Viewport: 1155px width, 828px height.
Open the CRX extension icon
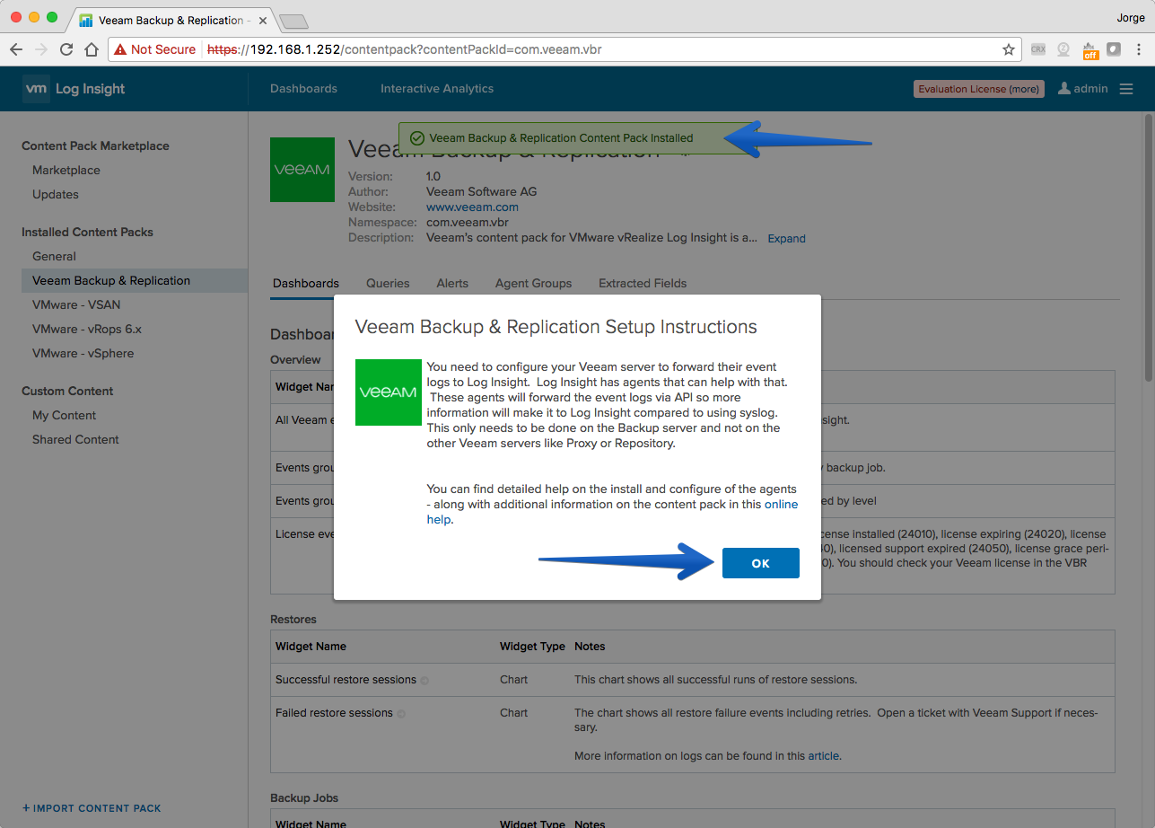(1038, 49)
